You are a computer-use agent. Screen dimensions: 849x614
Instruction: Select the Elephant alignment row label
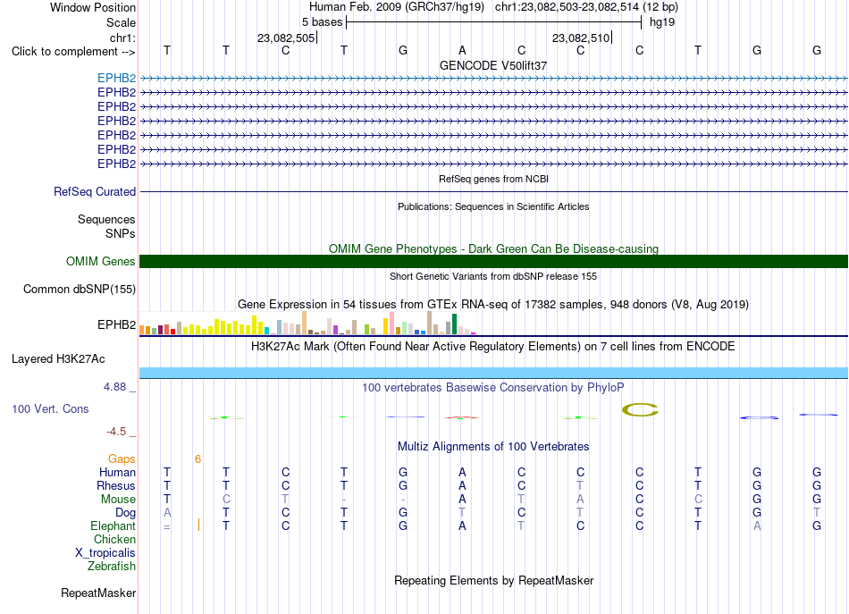pos(113,526)
